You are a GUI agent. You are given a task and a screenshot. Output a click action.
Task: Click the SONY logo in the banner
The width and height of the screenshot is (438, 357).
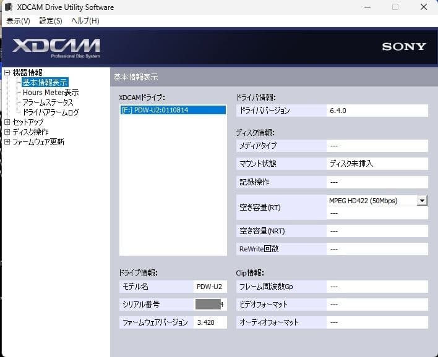click(x=404, y=46)
